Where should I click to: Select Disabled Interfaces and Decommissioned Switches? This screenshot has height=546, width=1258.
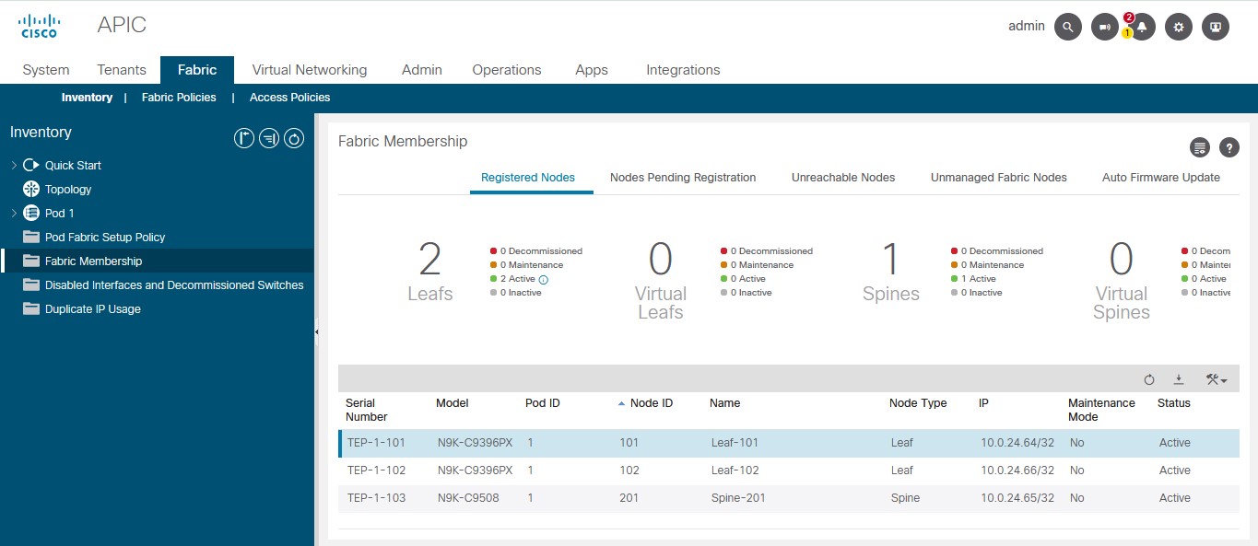[x=174, y=285]
